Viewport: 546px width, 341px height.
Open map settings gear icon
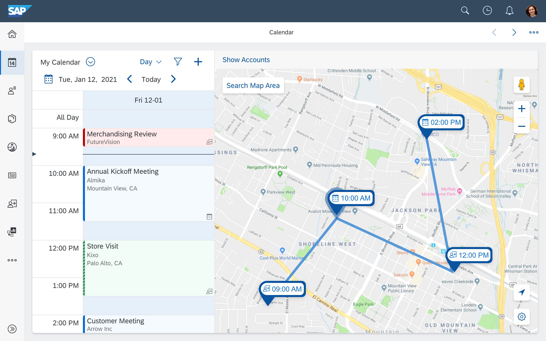[x=521, y=316]
